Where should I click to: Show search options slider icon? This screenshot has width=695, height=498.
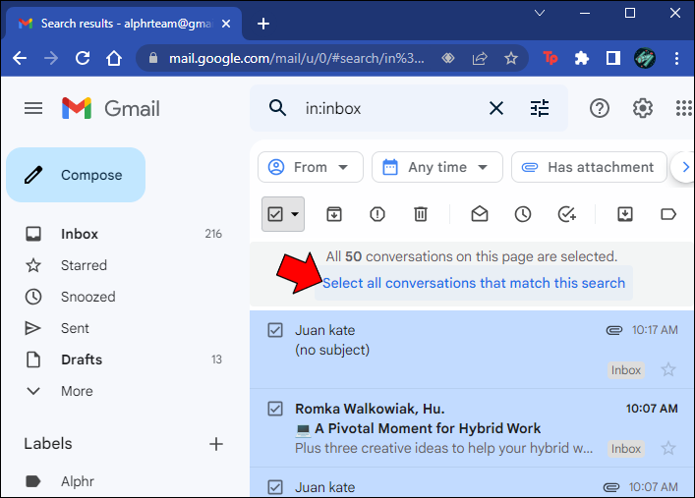pyautogui.click(x=540, y=108)
